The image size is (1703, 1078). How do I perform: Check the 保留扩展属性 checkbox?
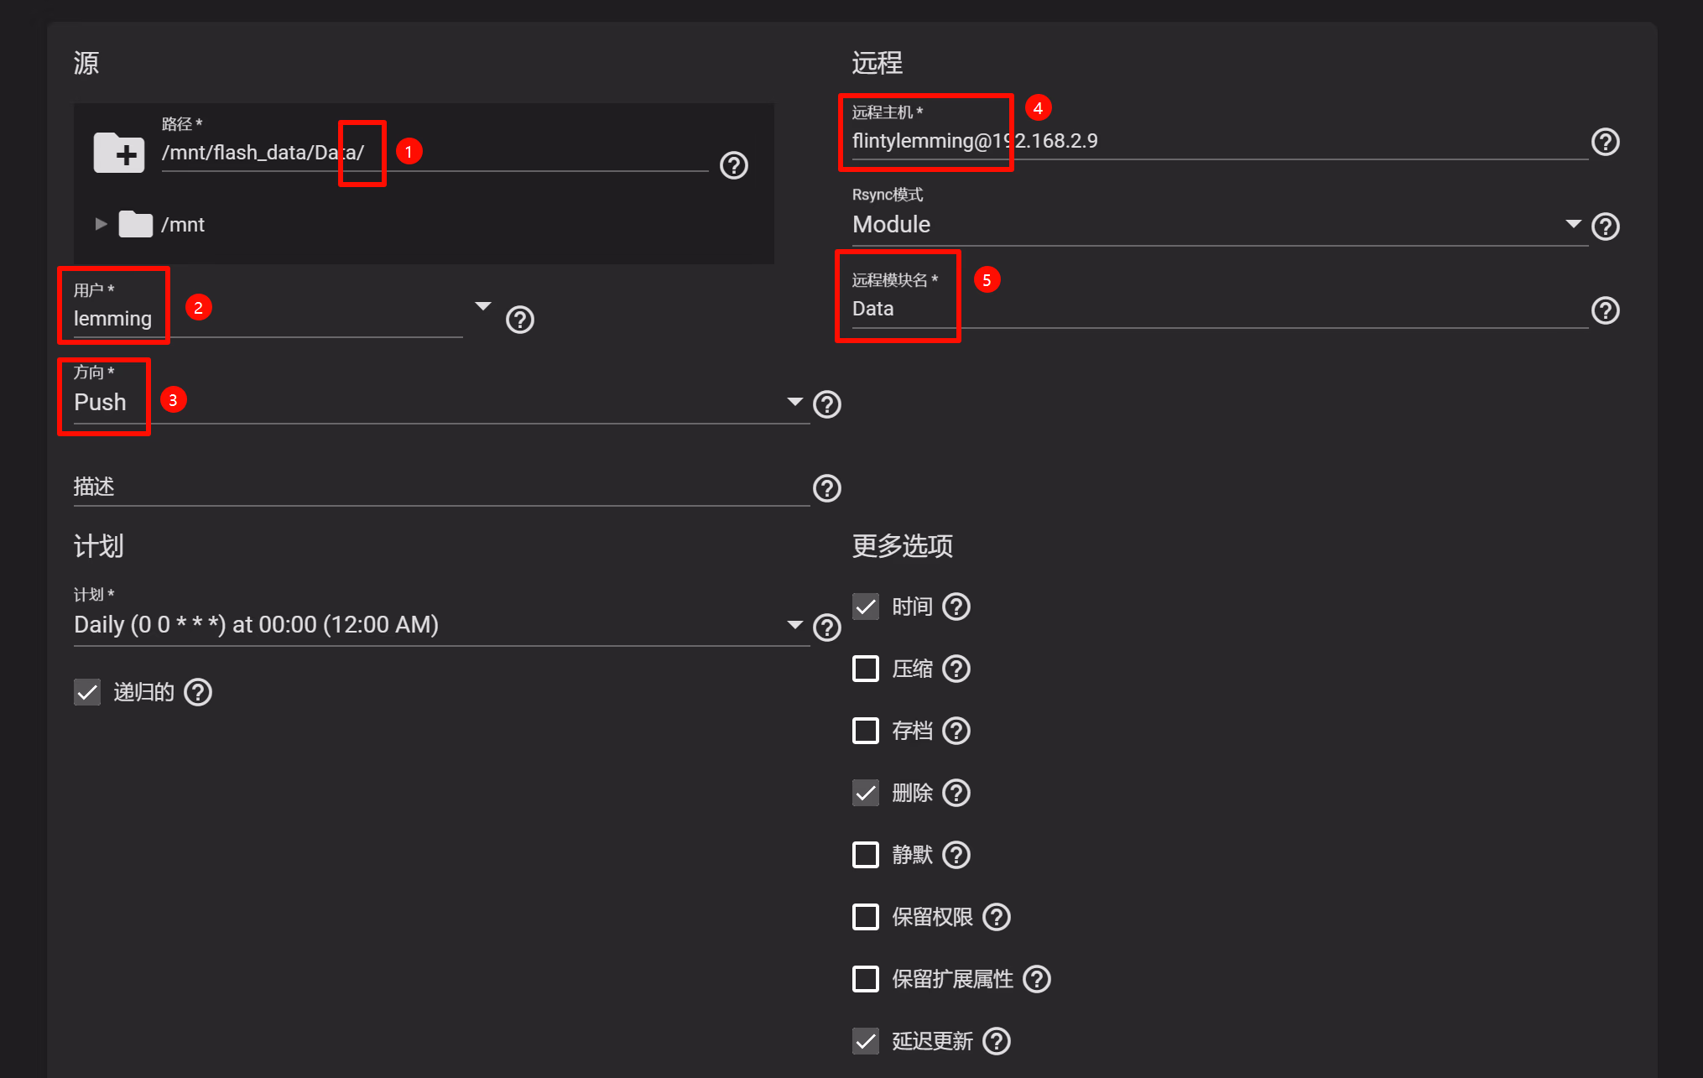866,979
